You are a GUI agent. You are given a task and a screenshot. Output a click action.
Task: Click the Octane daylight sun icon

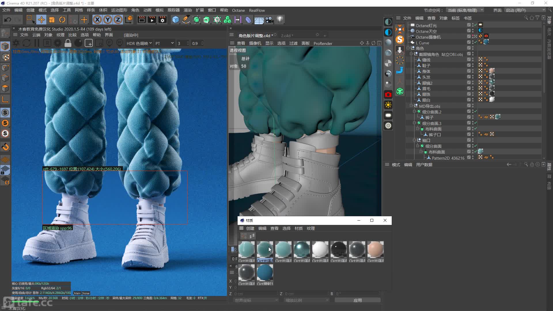(x=388, y=105)
